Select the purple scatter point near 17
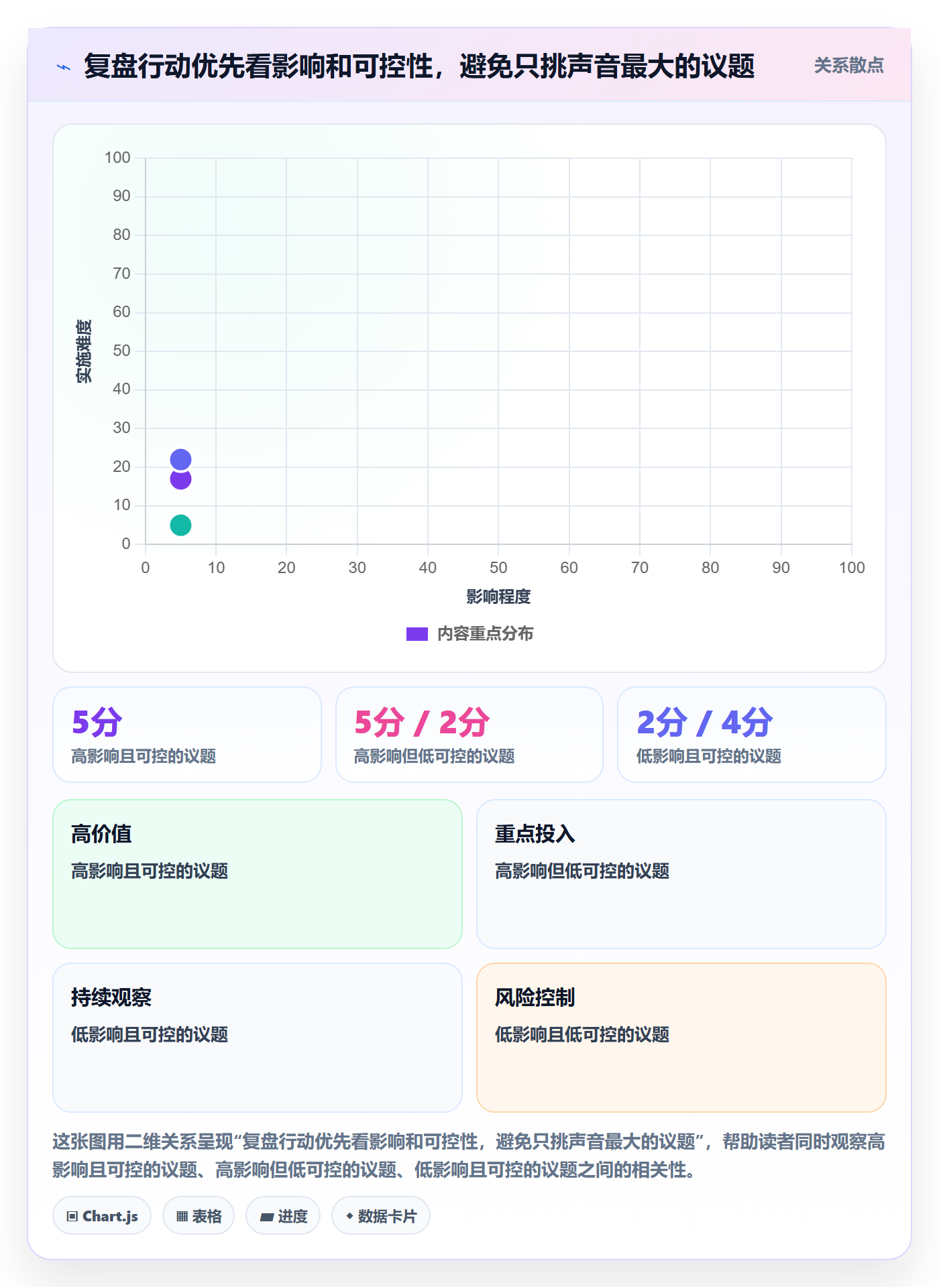This screenshot has width=939, height=1287. pos(180,479)
